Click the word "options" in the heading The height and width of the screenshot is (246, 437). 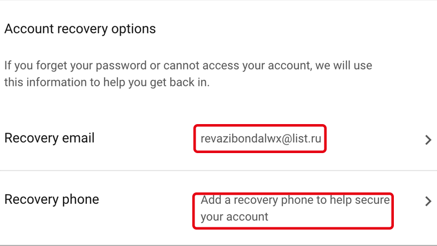click(x=134, y=28)
